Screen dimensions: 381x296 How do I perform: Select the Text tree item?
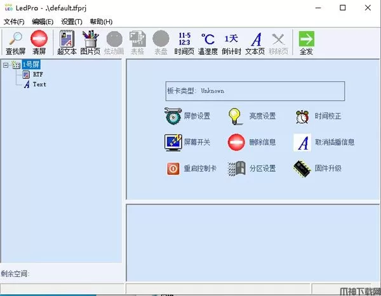click(x=39, y=84)
